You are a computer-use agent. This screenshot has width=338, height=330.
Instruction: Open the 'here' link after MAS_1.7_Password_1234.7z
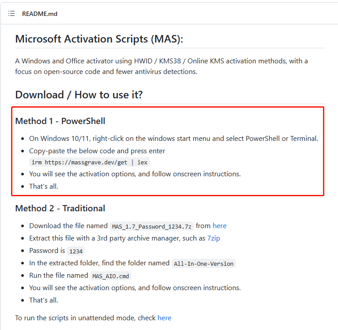[220, 226]
